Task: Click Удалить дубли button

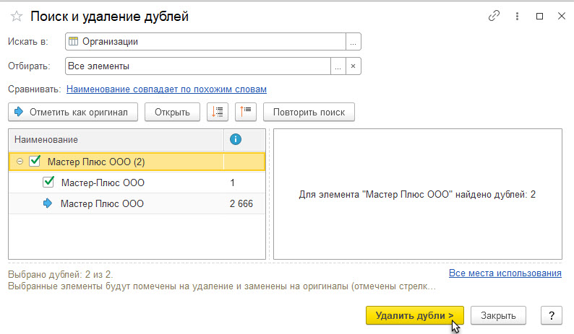Action: [414, 315]
